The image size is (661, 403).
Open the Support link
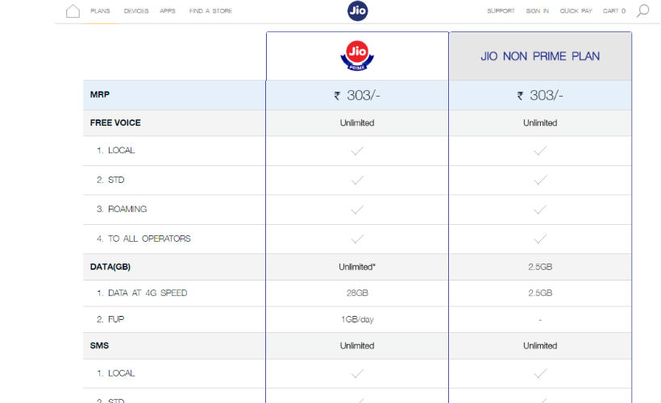501,11
